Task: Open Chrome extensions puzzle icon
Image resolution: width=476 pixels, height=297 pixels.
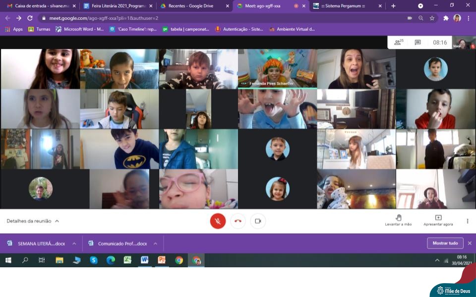Action: pyautogui.click(x=445, y=18)
